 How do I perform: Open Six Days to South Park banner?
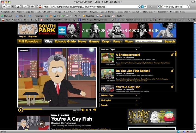point(152,117)
